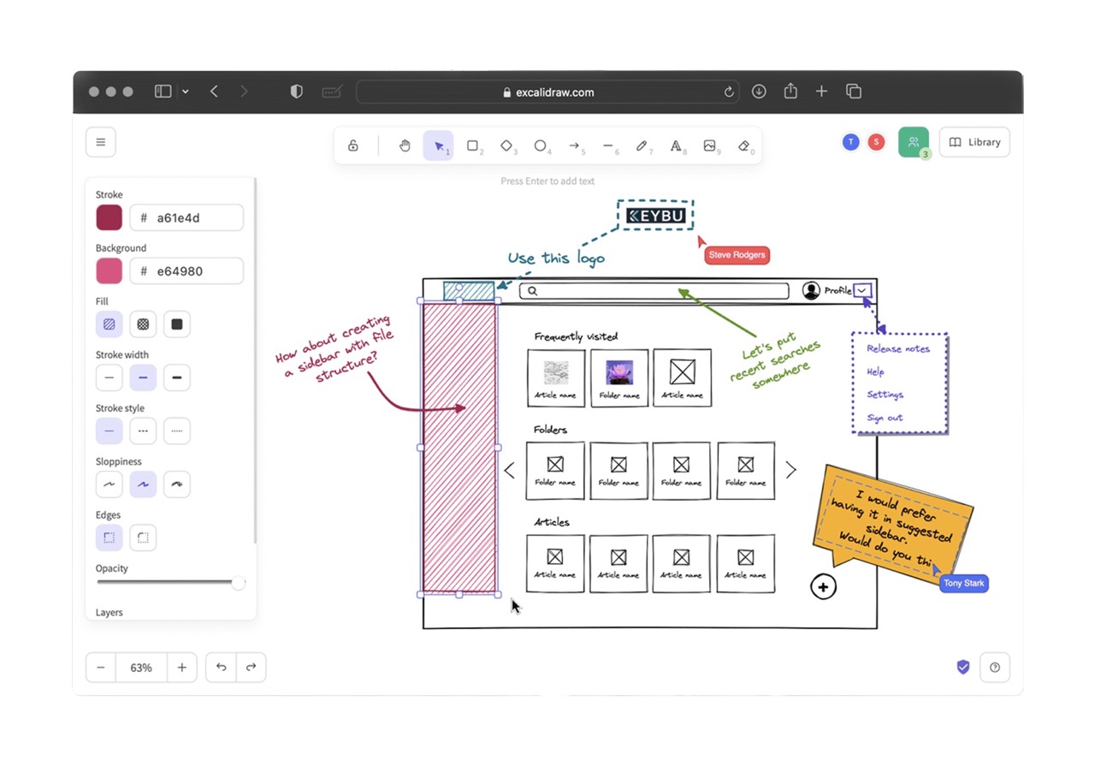Click the excalidraw.com address bar
1095x766 pixels.
548,92
